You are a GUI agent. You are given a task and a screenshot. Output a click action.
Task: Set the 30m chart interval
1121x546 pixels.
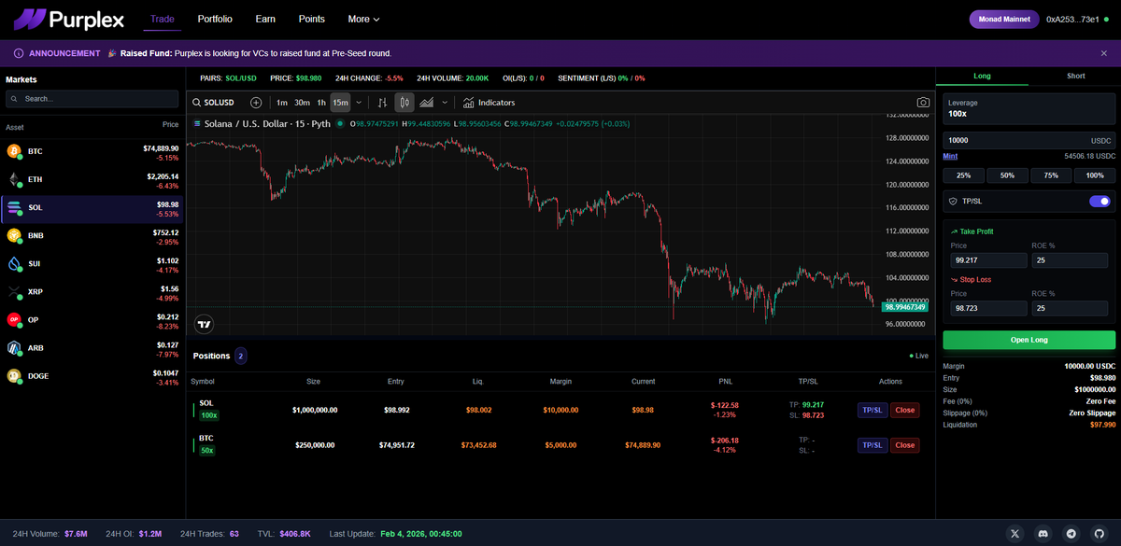point(302,103)
